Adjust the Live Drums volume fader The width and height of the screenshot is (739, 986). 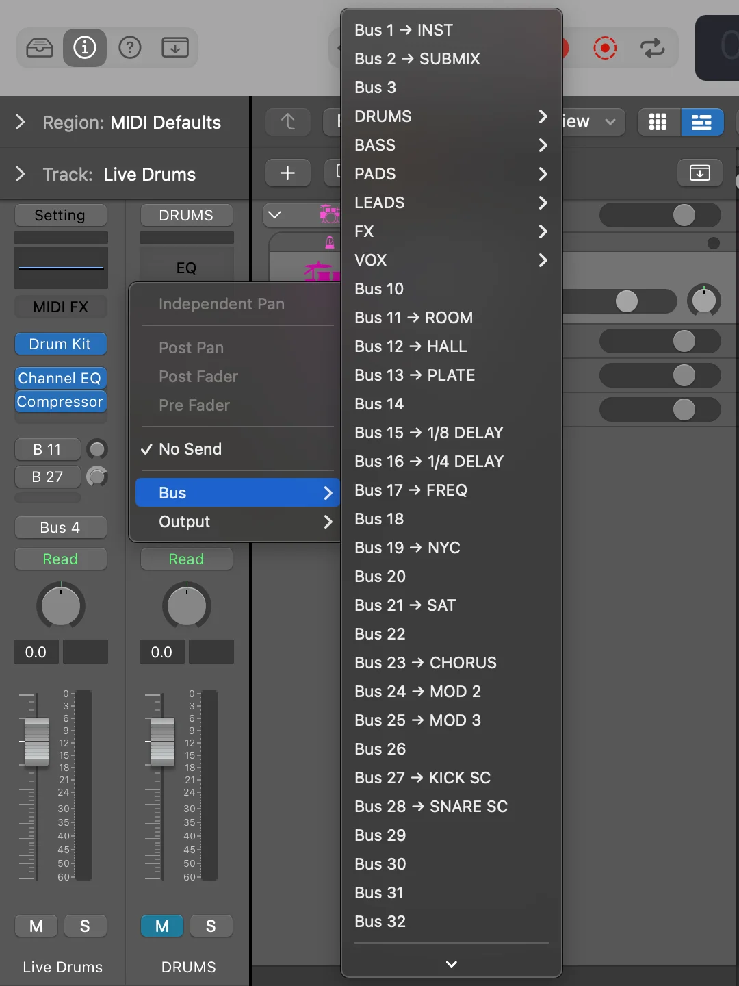click(37, 742)
